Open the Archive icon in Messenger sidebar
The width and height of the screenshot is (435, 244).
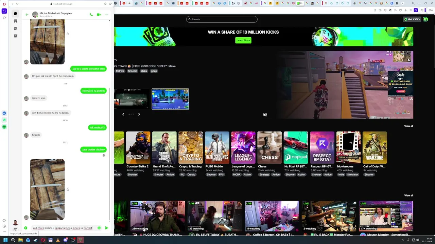pos(15,36)
